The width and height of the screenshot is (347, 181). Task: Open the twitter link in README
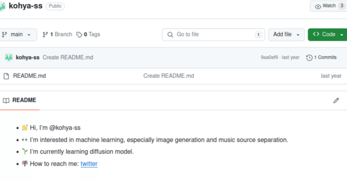coord(89,164)
